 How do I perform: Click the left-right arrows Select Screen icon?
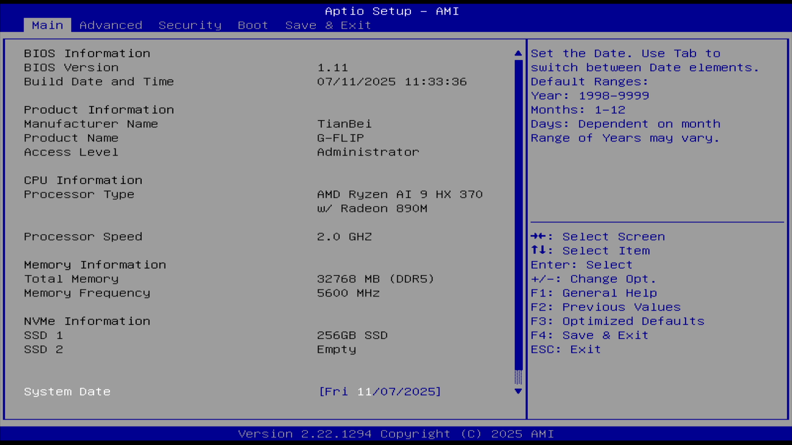click(x=538, y=236)
